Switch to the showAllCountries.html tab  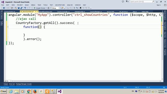coord(46,11)
